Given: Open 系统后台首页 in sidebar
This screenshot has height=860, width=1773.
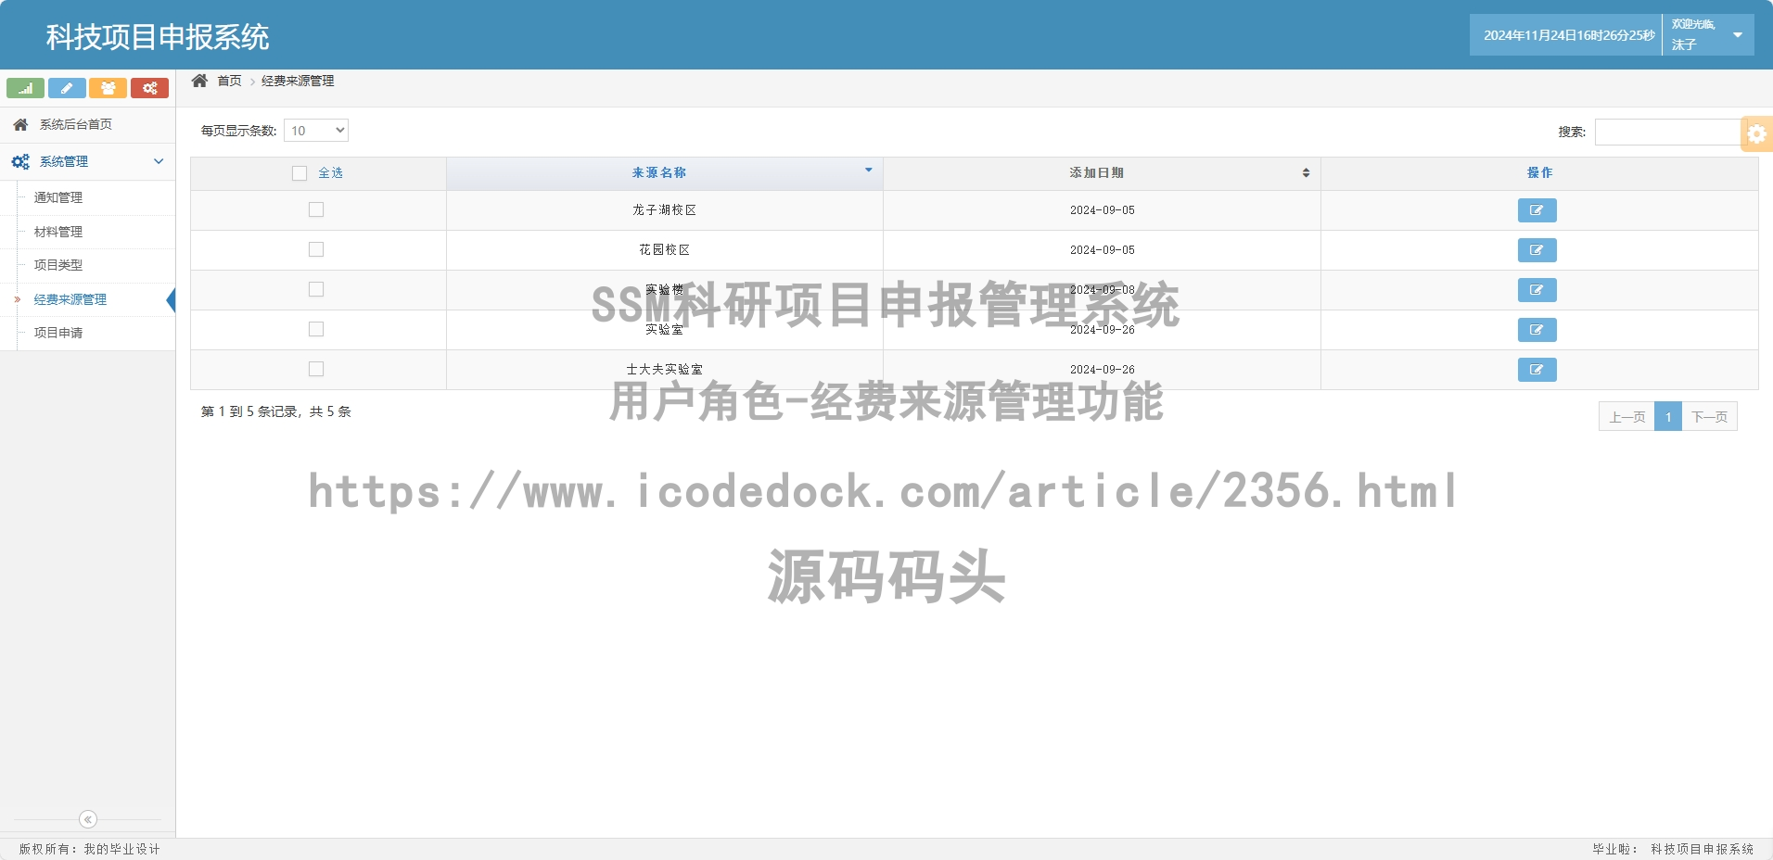Looking at the screenshot, I should click(88, 124).
